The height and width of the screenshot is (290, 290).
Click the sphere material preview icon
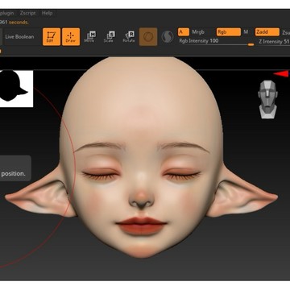(x=148, y=37)
